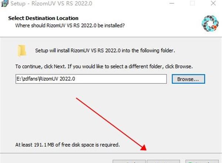Click the red arrowhead annotation

coord(143,148)
